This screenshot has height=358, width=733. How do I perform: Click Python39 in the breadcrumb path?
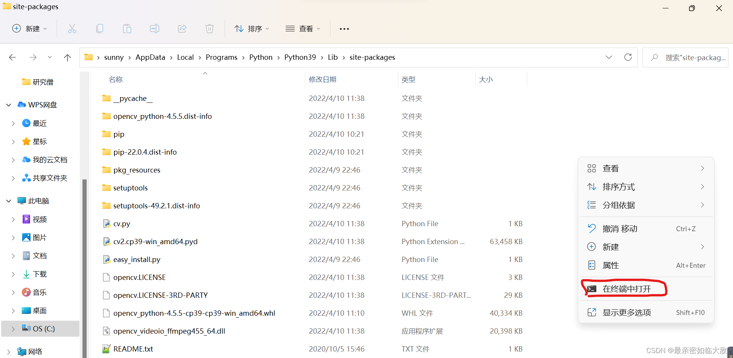click(x=300, y=57)
